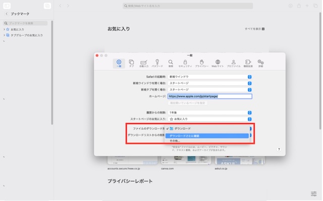Open the 機能拡張 extensions pane

pos(248,63)
